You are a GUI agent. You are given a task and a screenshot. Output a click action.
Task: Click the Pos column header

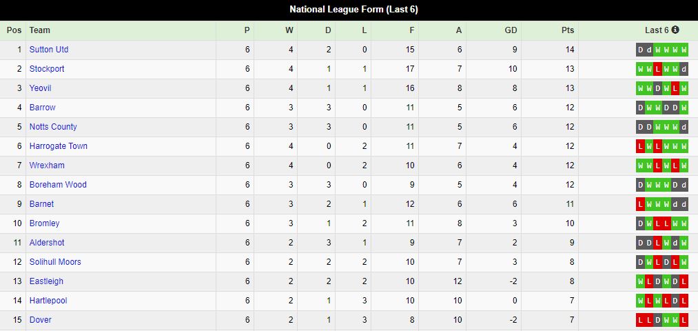tap(14, 30)
